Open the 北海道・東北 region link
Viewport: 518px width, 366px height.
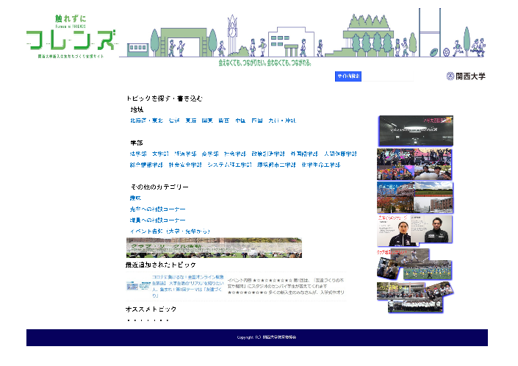point(145,121)
